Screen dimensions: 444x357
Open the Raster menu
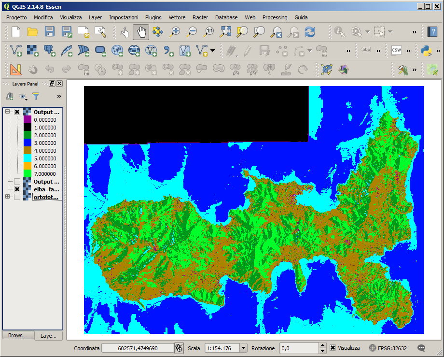tap(200, 17)
